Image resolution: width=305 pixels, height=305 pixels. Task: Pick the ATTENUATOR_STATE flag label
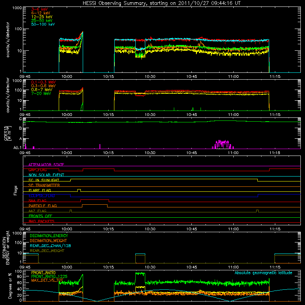[46, 165]
